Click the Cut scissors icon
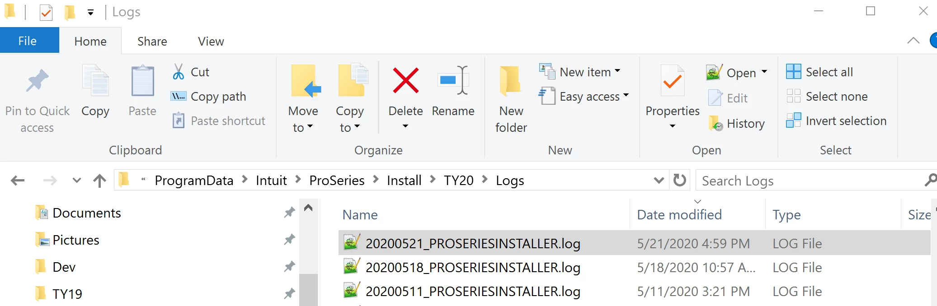Image resolution: width=937 pixels, height=306 pixels. (179, 72)
